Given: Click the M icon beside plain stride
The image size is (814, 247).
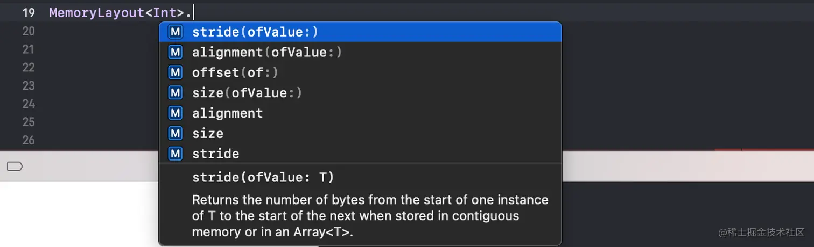Looking at the screenshot, I should (x=176, y=154).
